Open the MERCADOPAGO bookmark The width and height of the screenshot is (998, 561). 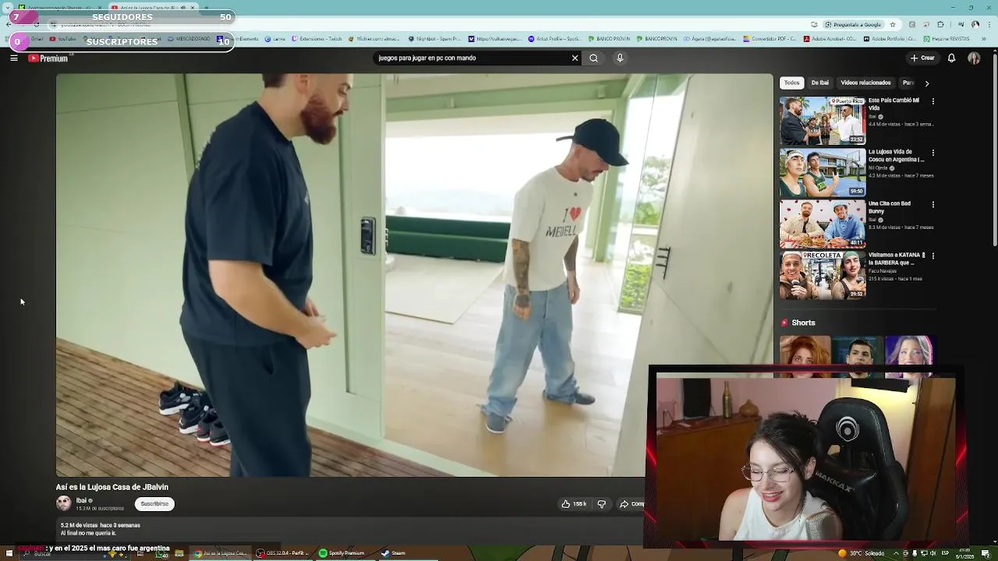click(189, 39)
